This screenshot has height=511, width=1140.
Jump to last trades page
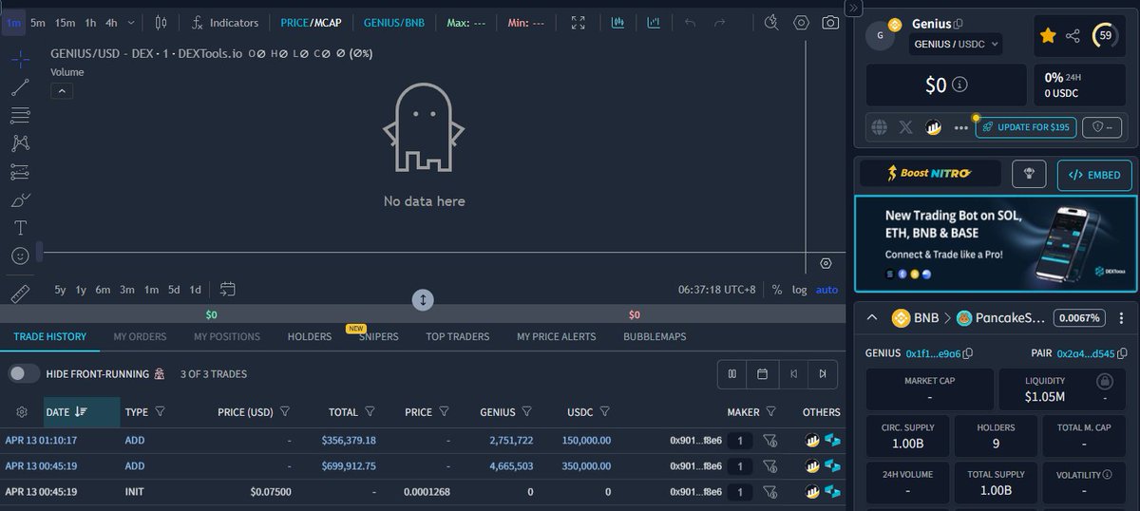(823, 374)
